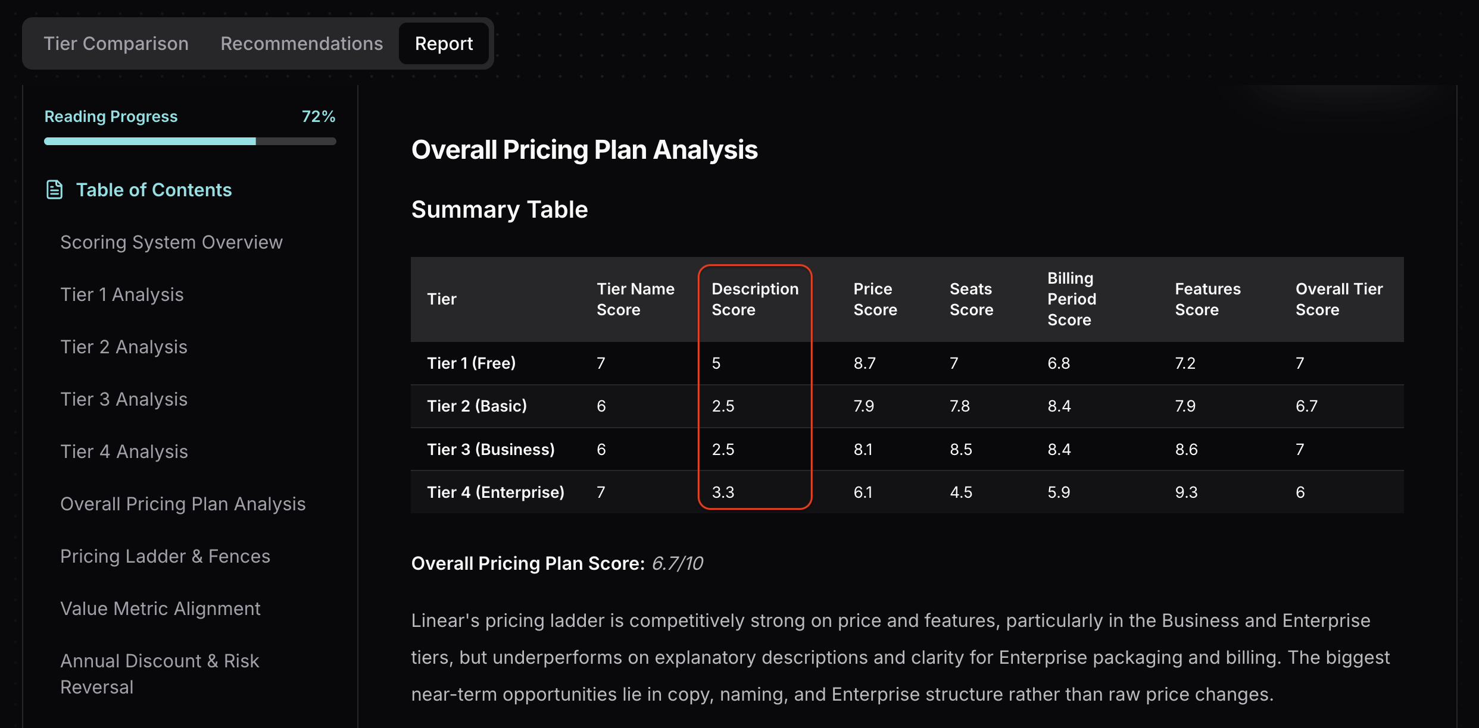
Task: Open the Value Metric Alignment section
Action: (x=160, y=608)
